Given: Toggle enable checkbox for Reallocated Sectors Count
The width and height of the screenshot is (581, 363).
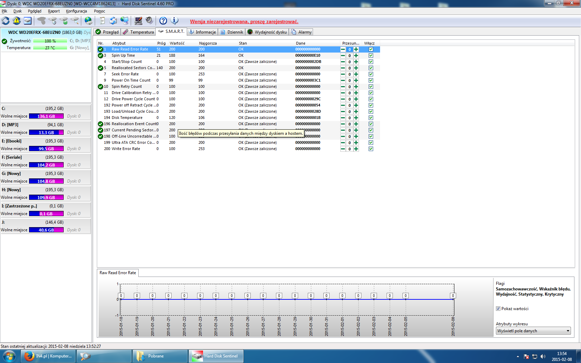Looking at the screenshot, I should coord(371,68).
